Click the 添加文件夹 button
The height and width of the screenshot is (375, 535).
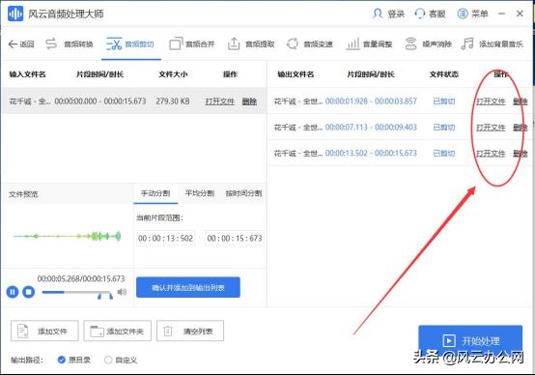point(118,331)
